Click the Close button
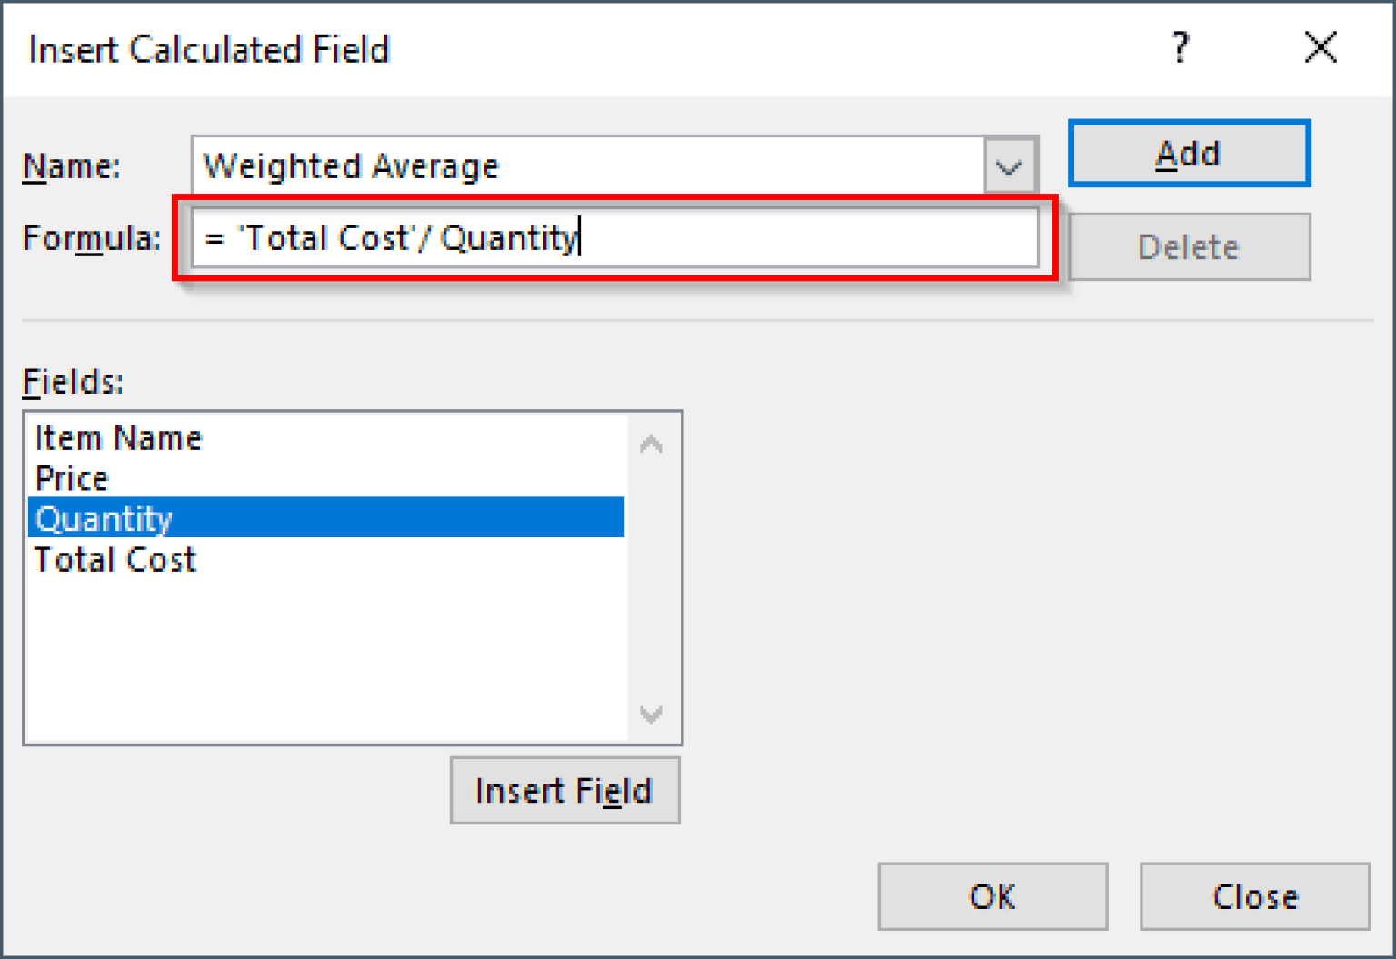The width and height of the screenshot is (1396, 959). point(1253,896)
